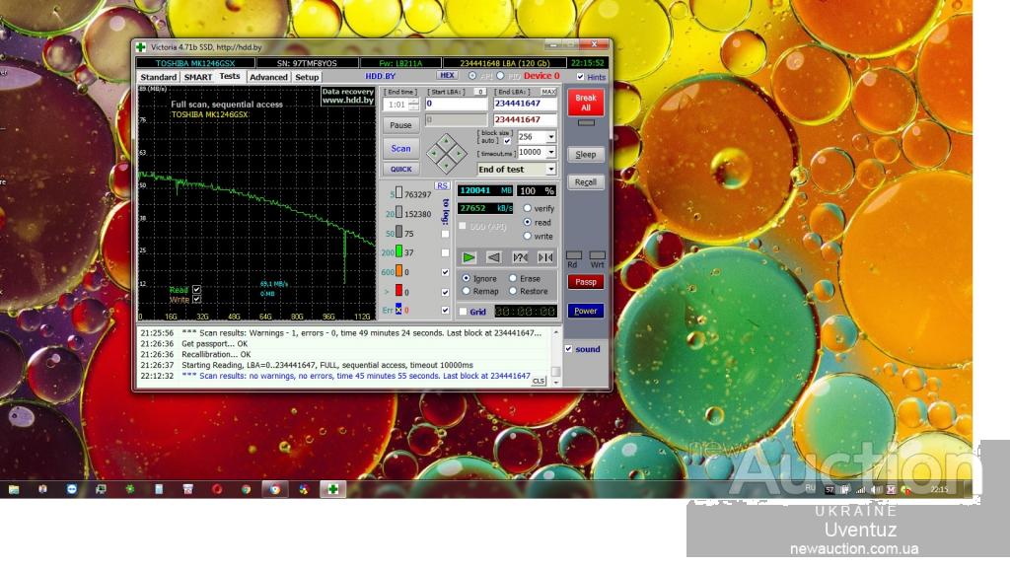Click the Sleep button
The width and height of the screenshot is (1010, 568).
tap(586, 154)
